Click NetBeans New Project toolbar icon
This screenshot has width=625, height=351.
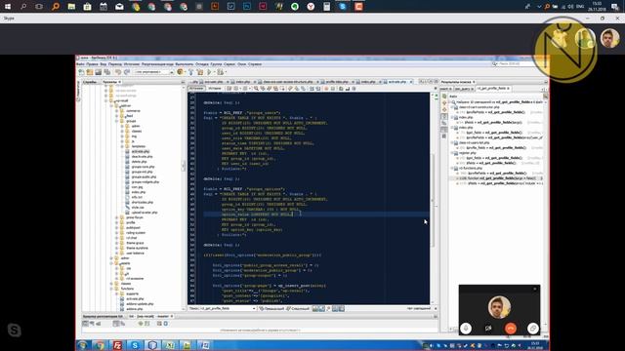(x=90, y=72)
